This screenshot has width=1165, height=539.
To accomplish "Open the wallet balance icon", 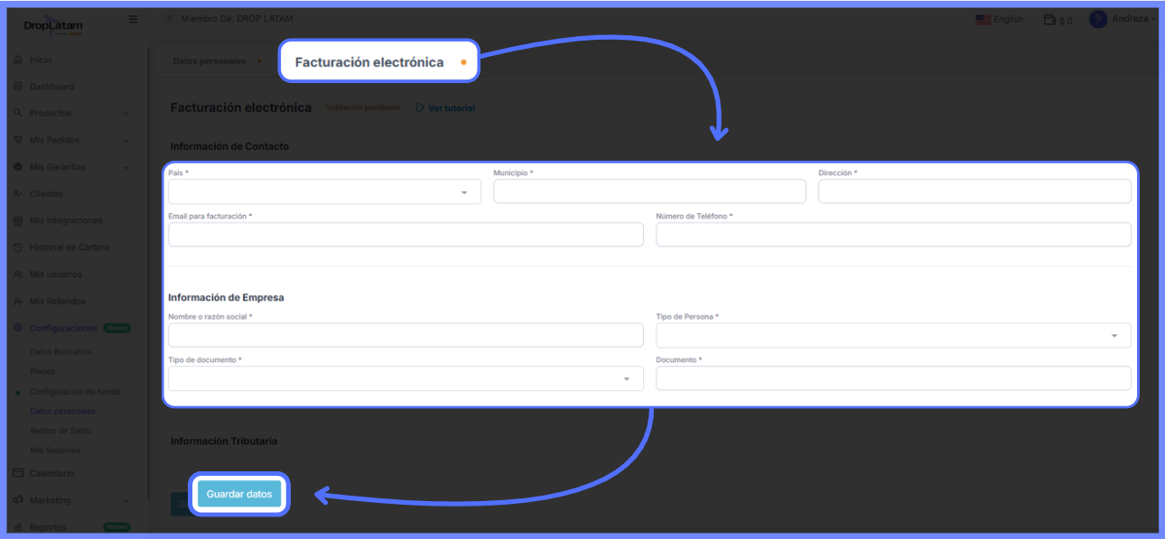I will click(1049, 20).
